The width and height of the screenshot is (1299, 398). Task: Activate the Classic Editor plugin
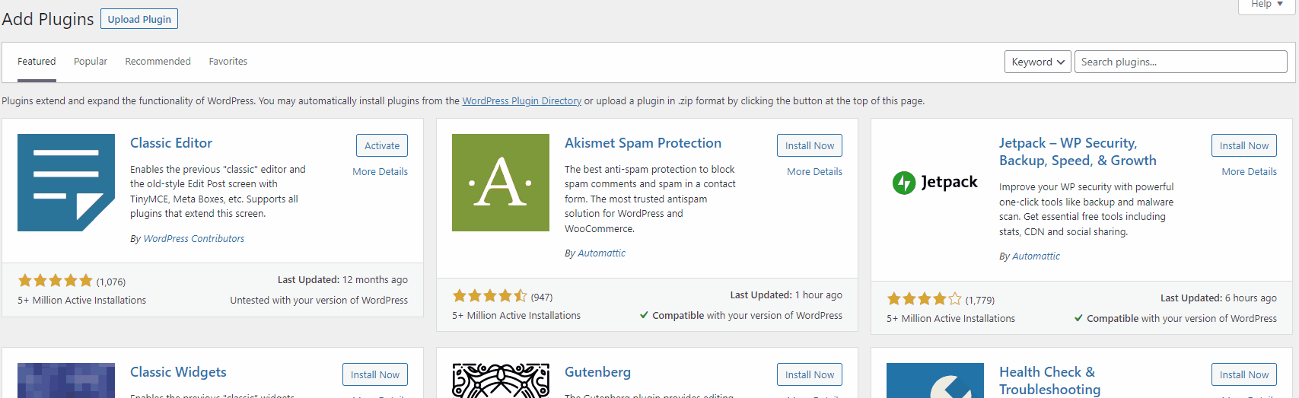[382, 145]
